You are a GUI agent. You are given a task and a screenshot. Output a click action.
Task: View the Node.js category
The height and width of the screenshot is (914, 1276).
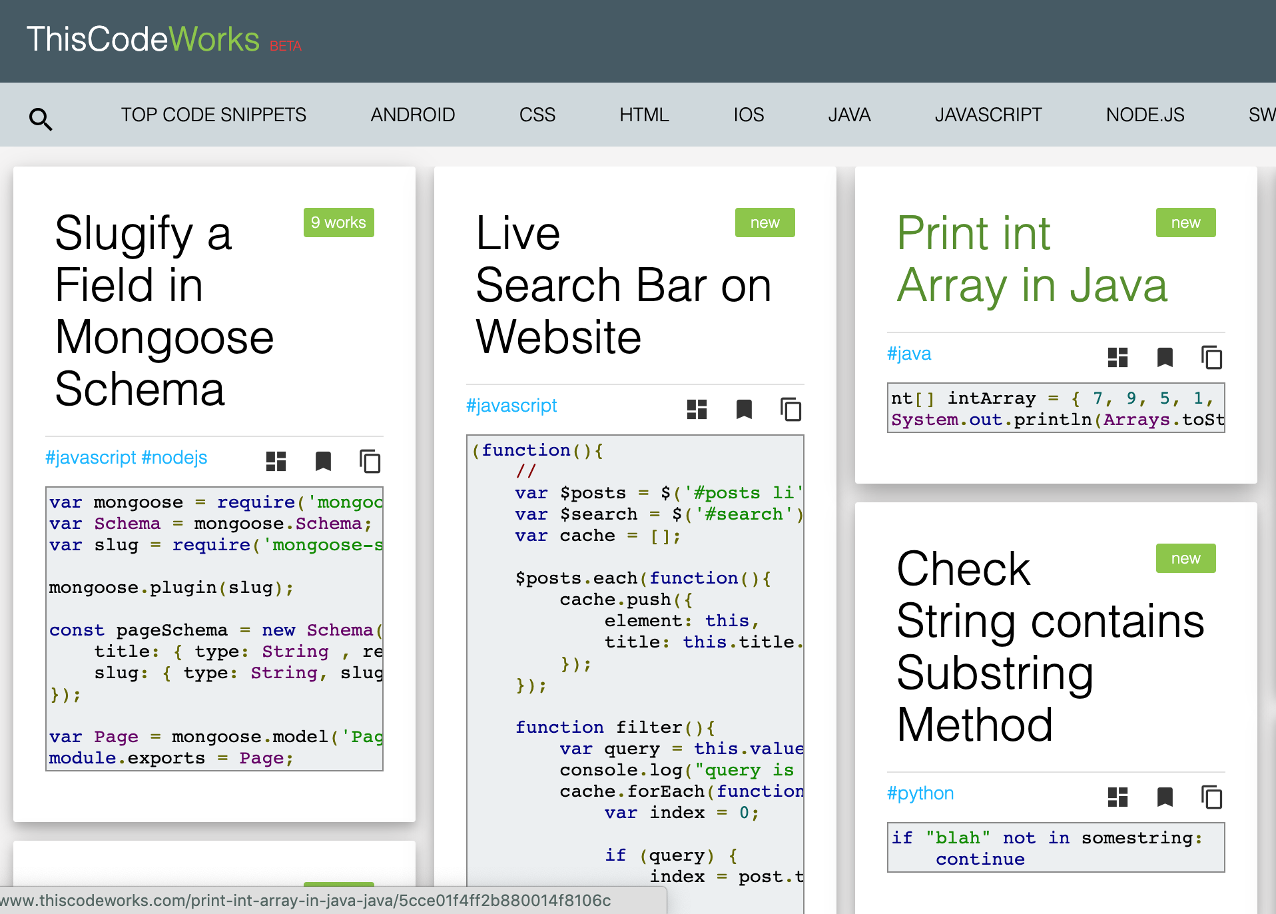click(x=1145, y=115)
